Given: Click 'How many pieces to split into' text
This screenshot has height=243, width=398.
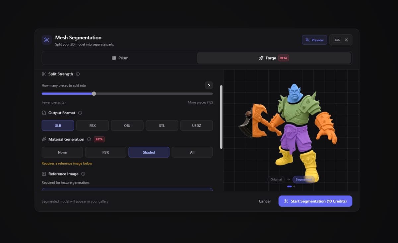Looking at the screenshot, I should click(x=64, y=85).
